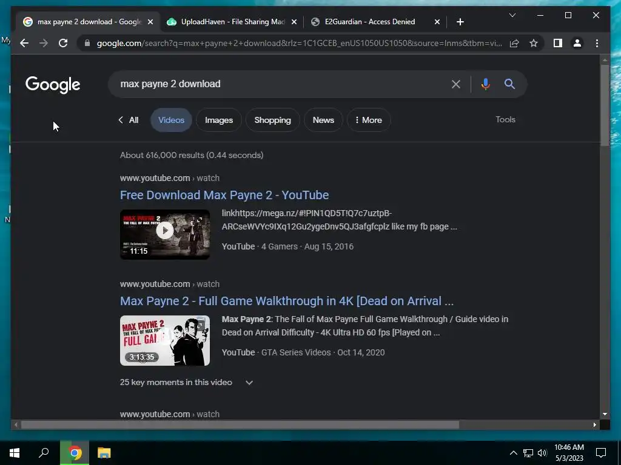
Task: Click the 'GTA Series Videos · Oct 14, 2020' line
Action: tap(323, 352)
